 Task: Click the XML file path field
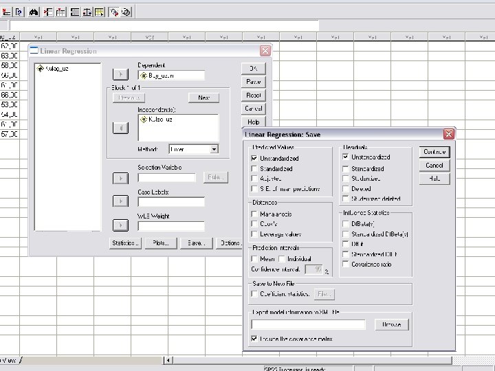point(309,324)
